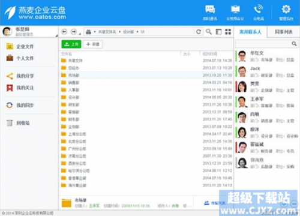Click the refresh icon in the path bar

pos(199,32)
